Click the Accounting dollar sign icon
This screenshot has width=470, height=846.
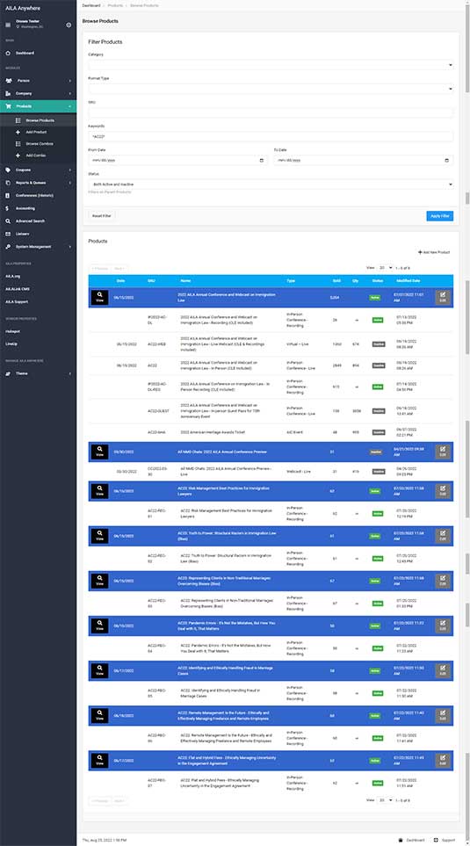tap(7, 208)
